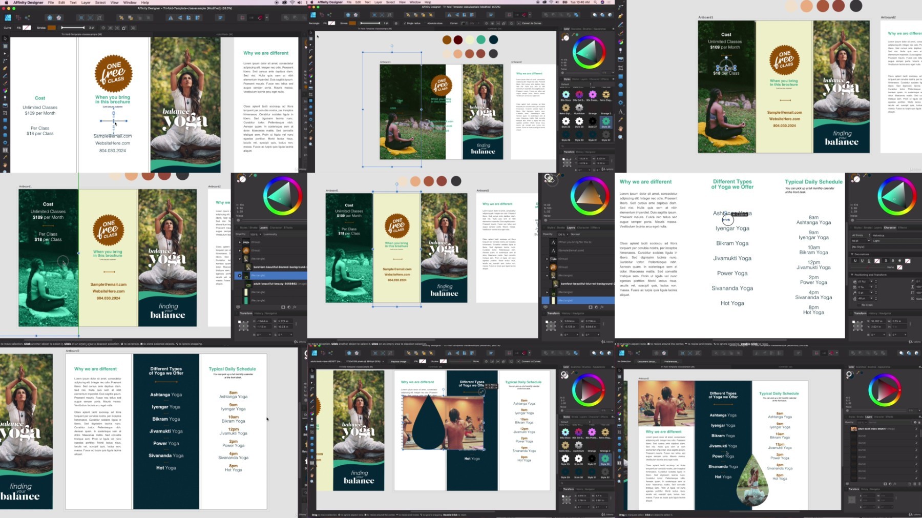Open the Light font weight dropdown
This screenshot has width=922, height=518.
(x=897, y=241)
